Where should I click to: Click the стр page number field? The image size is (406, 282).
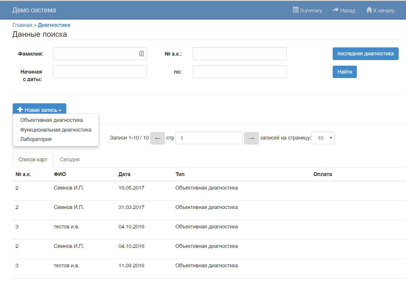click(x=209, y=138)
